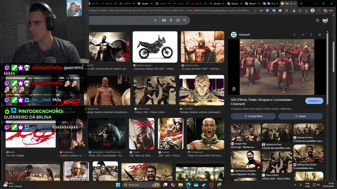
Task: Open the weather widget showing 24°C
Action: 13,185
